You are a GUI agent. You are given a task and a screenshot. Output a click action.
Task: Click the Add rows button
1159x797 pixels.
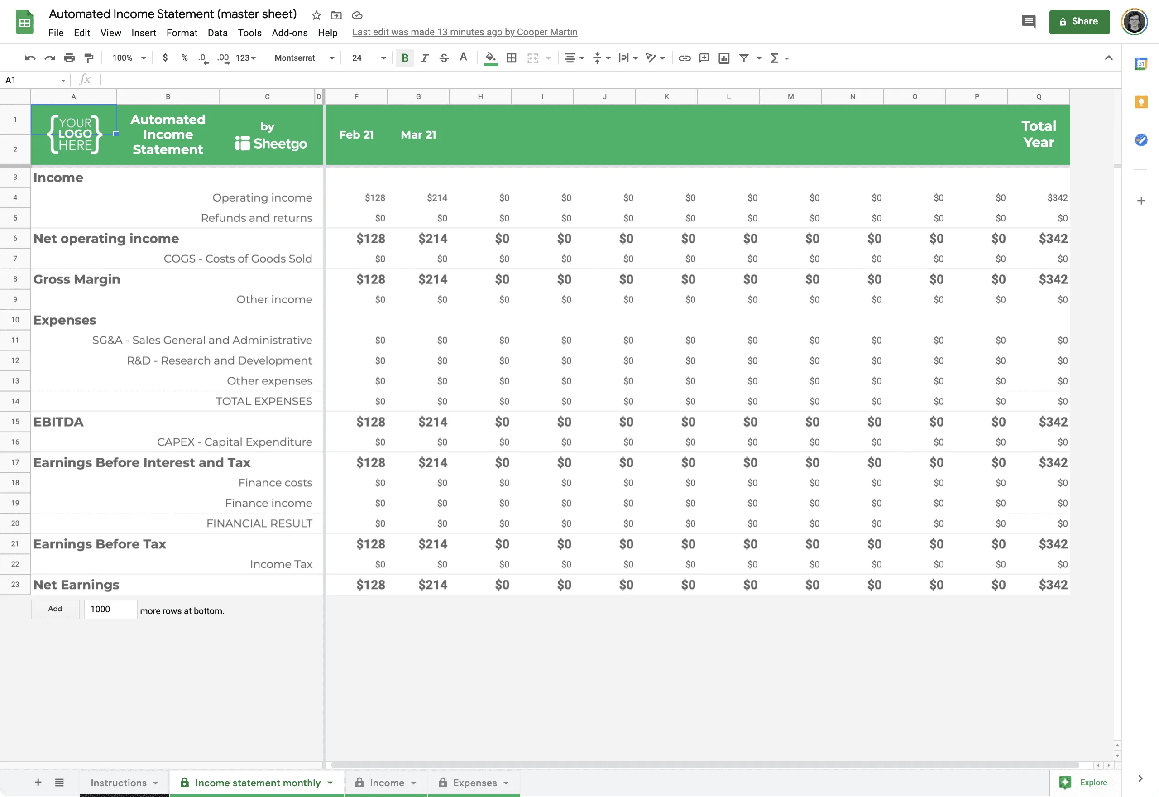[55, 609]
